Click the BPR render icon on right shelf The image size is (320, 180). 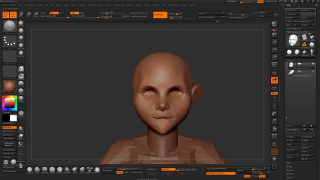click(274, 24)
